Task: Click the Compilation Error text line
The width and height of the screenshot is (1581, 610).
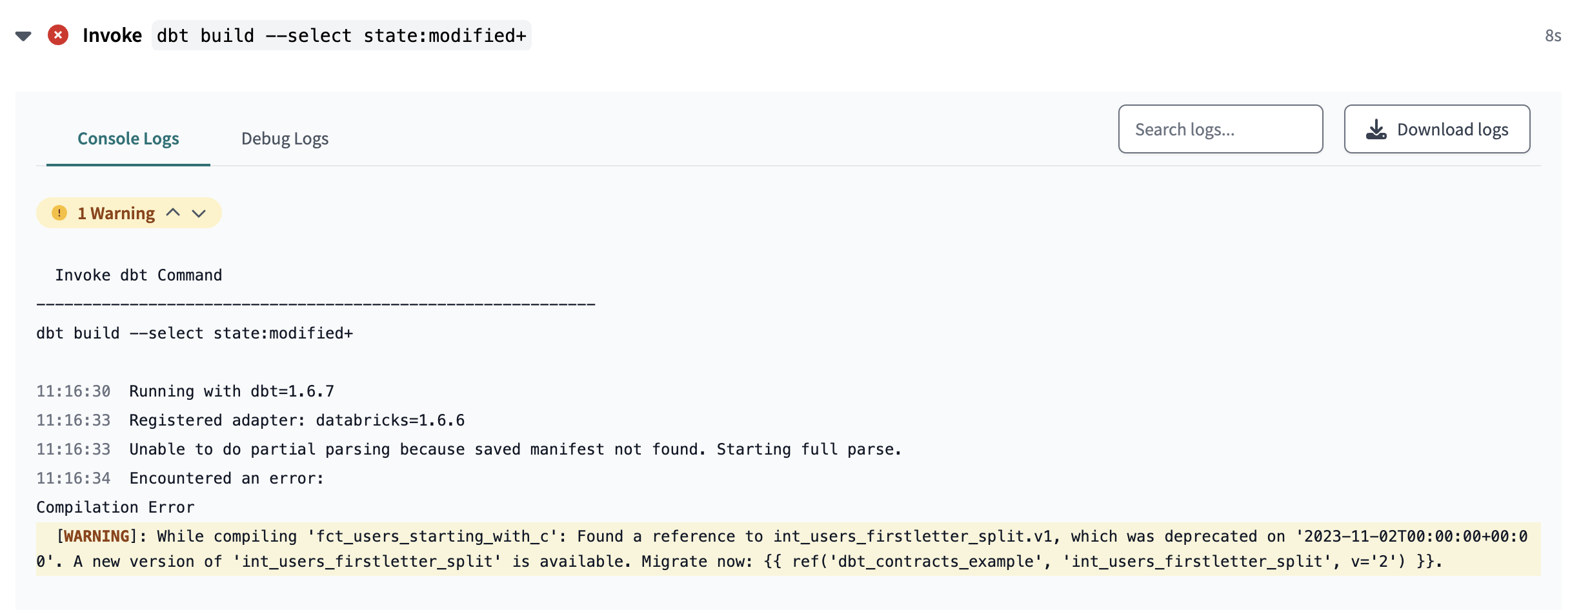Action: (x=115, y=507)
